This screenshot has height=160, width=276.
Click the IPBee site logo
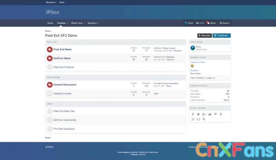[x=53, y=12]
